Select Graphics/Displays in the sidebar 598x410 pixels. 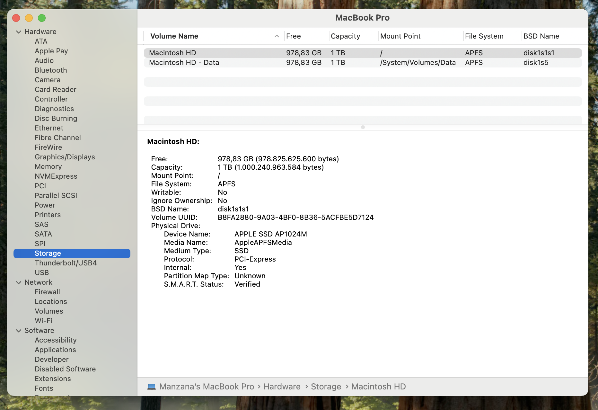click(65, 157)
